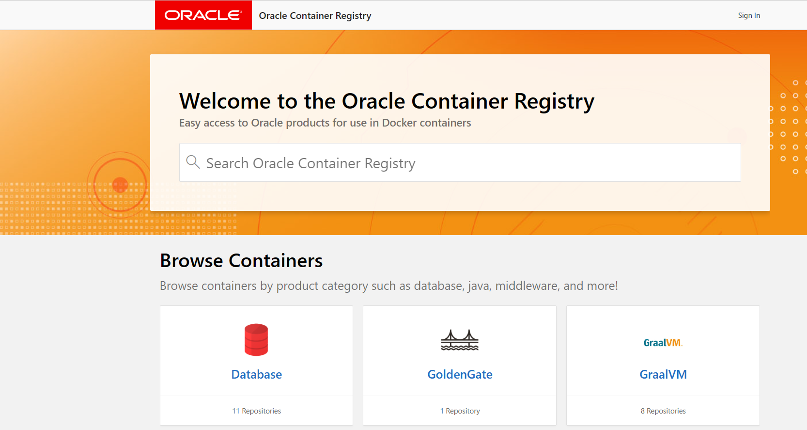Screen dimensions: 807x430
Task: Click the Welcome to the Oracle Container Registry heading
Action: tap(387, 101)
